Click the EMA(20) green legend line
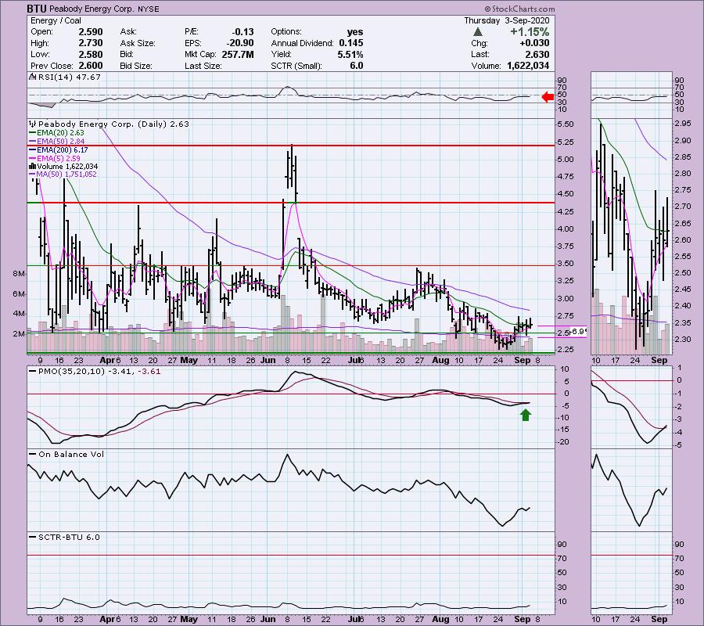 32,133
